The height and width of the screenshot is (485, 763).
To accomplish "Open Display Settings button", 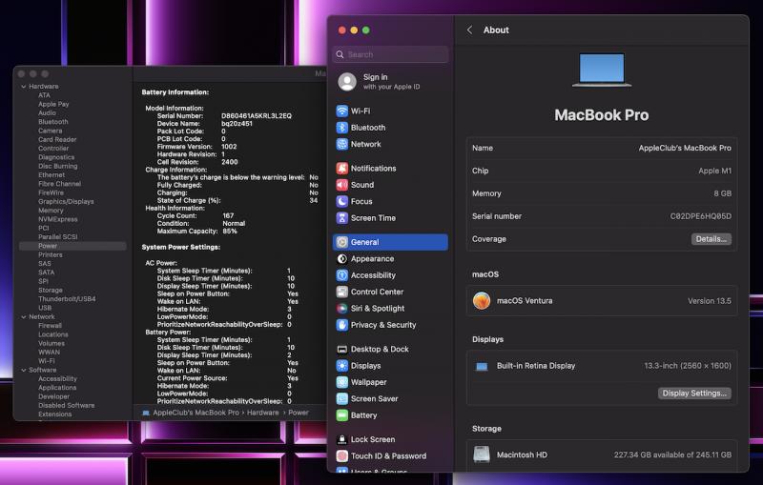I will pyautogui.click(x=694, y=394).
